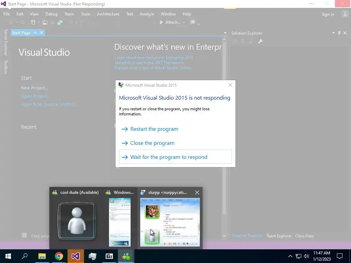
Task: Open the Architecture menu
Action: [108, 14]
